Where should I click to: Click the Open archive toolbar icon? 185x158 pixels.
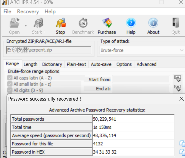pyautogui.click(x=14, y=23)
